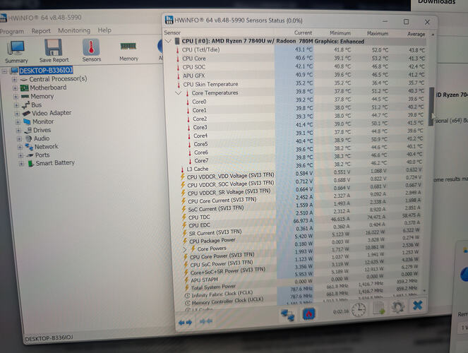Click the collapse columns arrows icon

tap(205, 321)
